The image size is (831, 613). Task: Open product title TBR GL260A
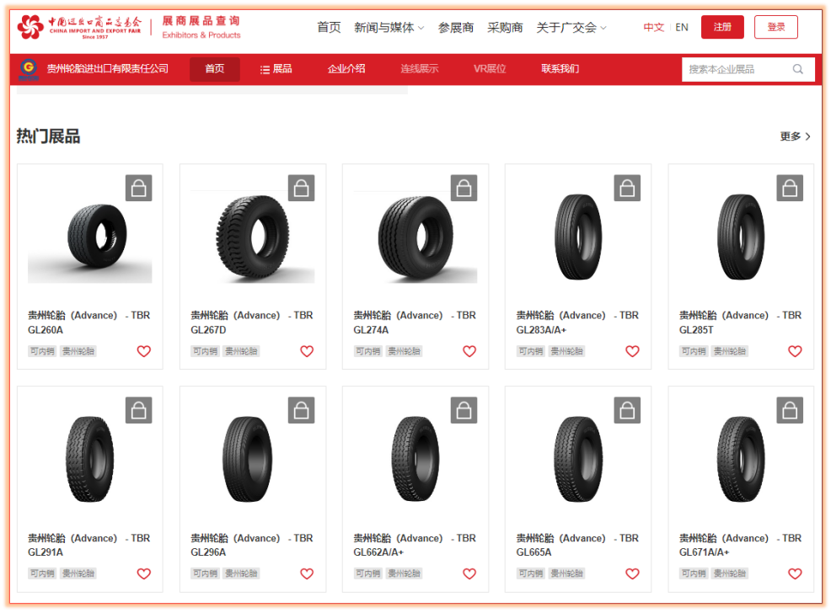(x=89, y=322)
